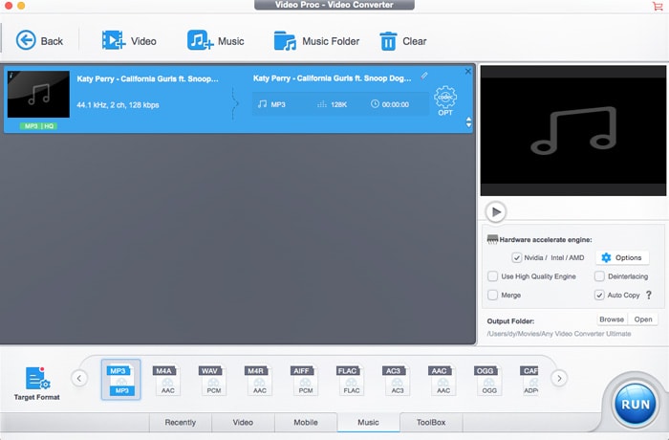This screenshot has height=440, width=669.
Task: Choose AC3 output format
Action: [x=398, y=380]
